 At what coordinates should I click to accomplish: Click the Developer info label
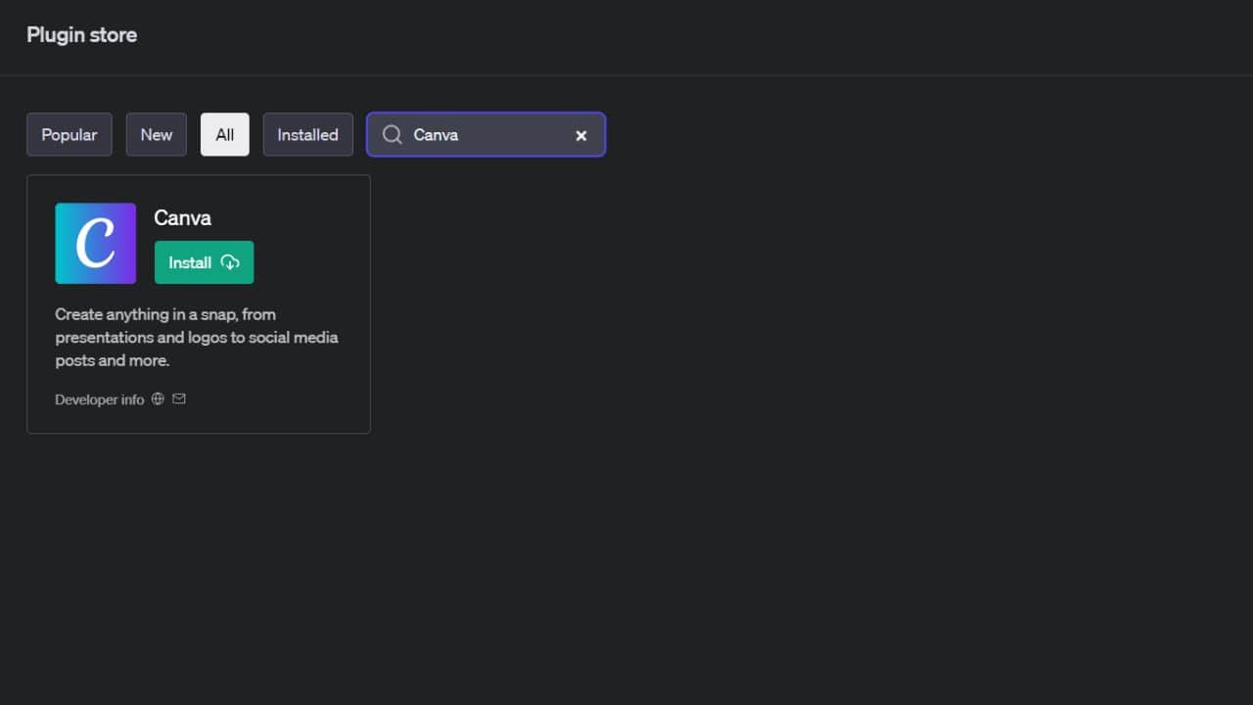coord(100,399)
